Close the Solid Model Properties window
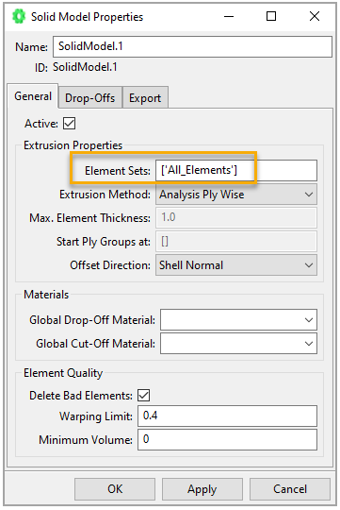 click(315, 16)
